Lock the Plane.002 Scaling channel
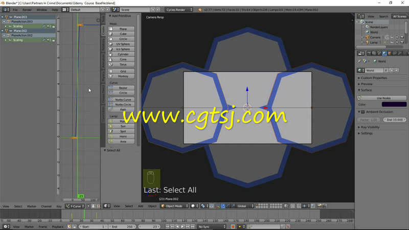 (54, 40)
